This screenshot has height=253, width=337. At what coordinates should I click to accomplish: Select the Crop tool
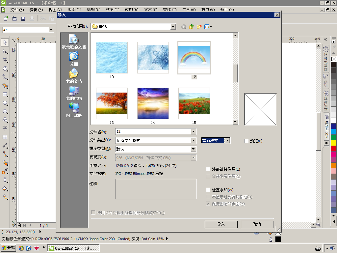pyautogui.click(x=5, y=60)
